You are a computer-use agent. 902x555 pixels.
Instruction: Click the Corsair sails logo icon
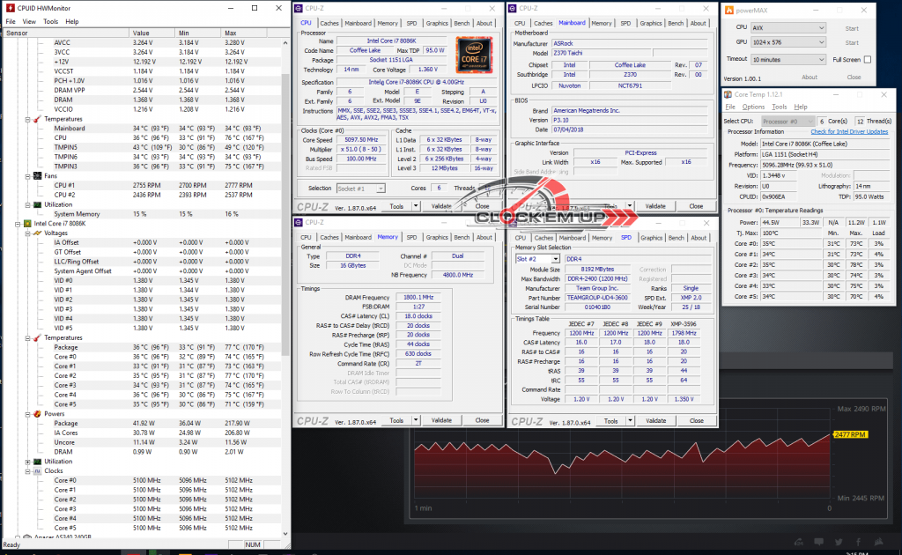tap(878, 542)
